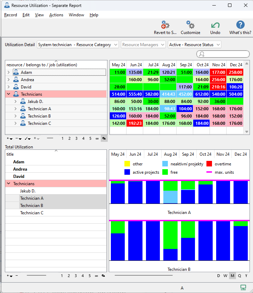Expand the Andrea resource row

click(8, 80)
